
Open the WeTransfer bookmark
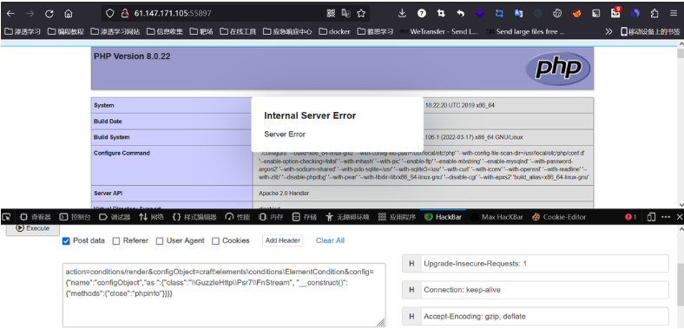point(439,31)
